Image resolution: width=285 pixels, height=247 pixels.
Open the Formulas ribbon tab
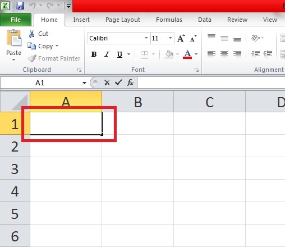point(169,20)
